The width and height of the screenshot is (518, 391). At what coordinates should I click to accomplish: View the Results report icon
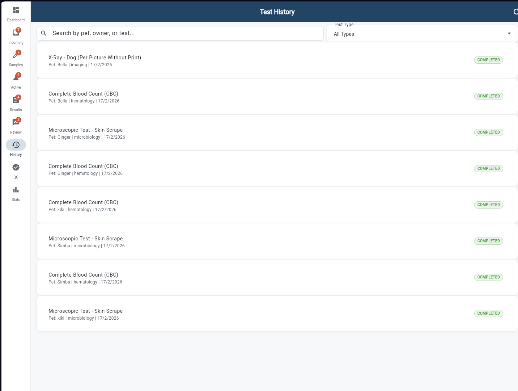click(16, 100)
